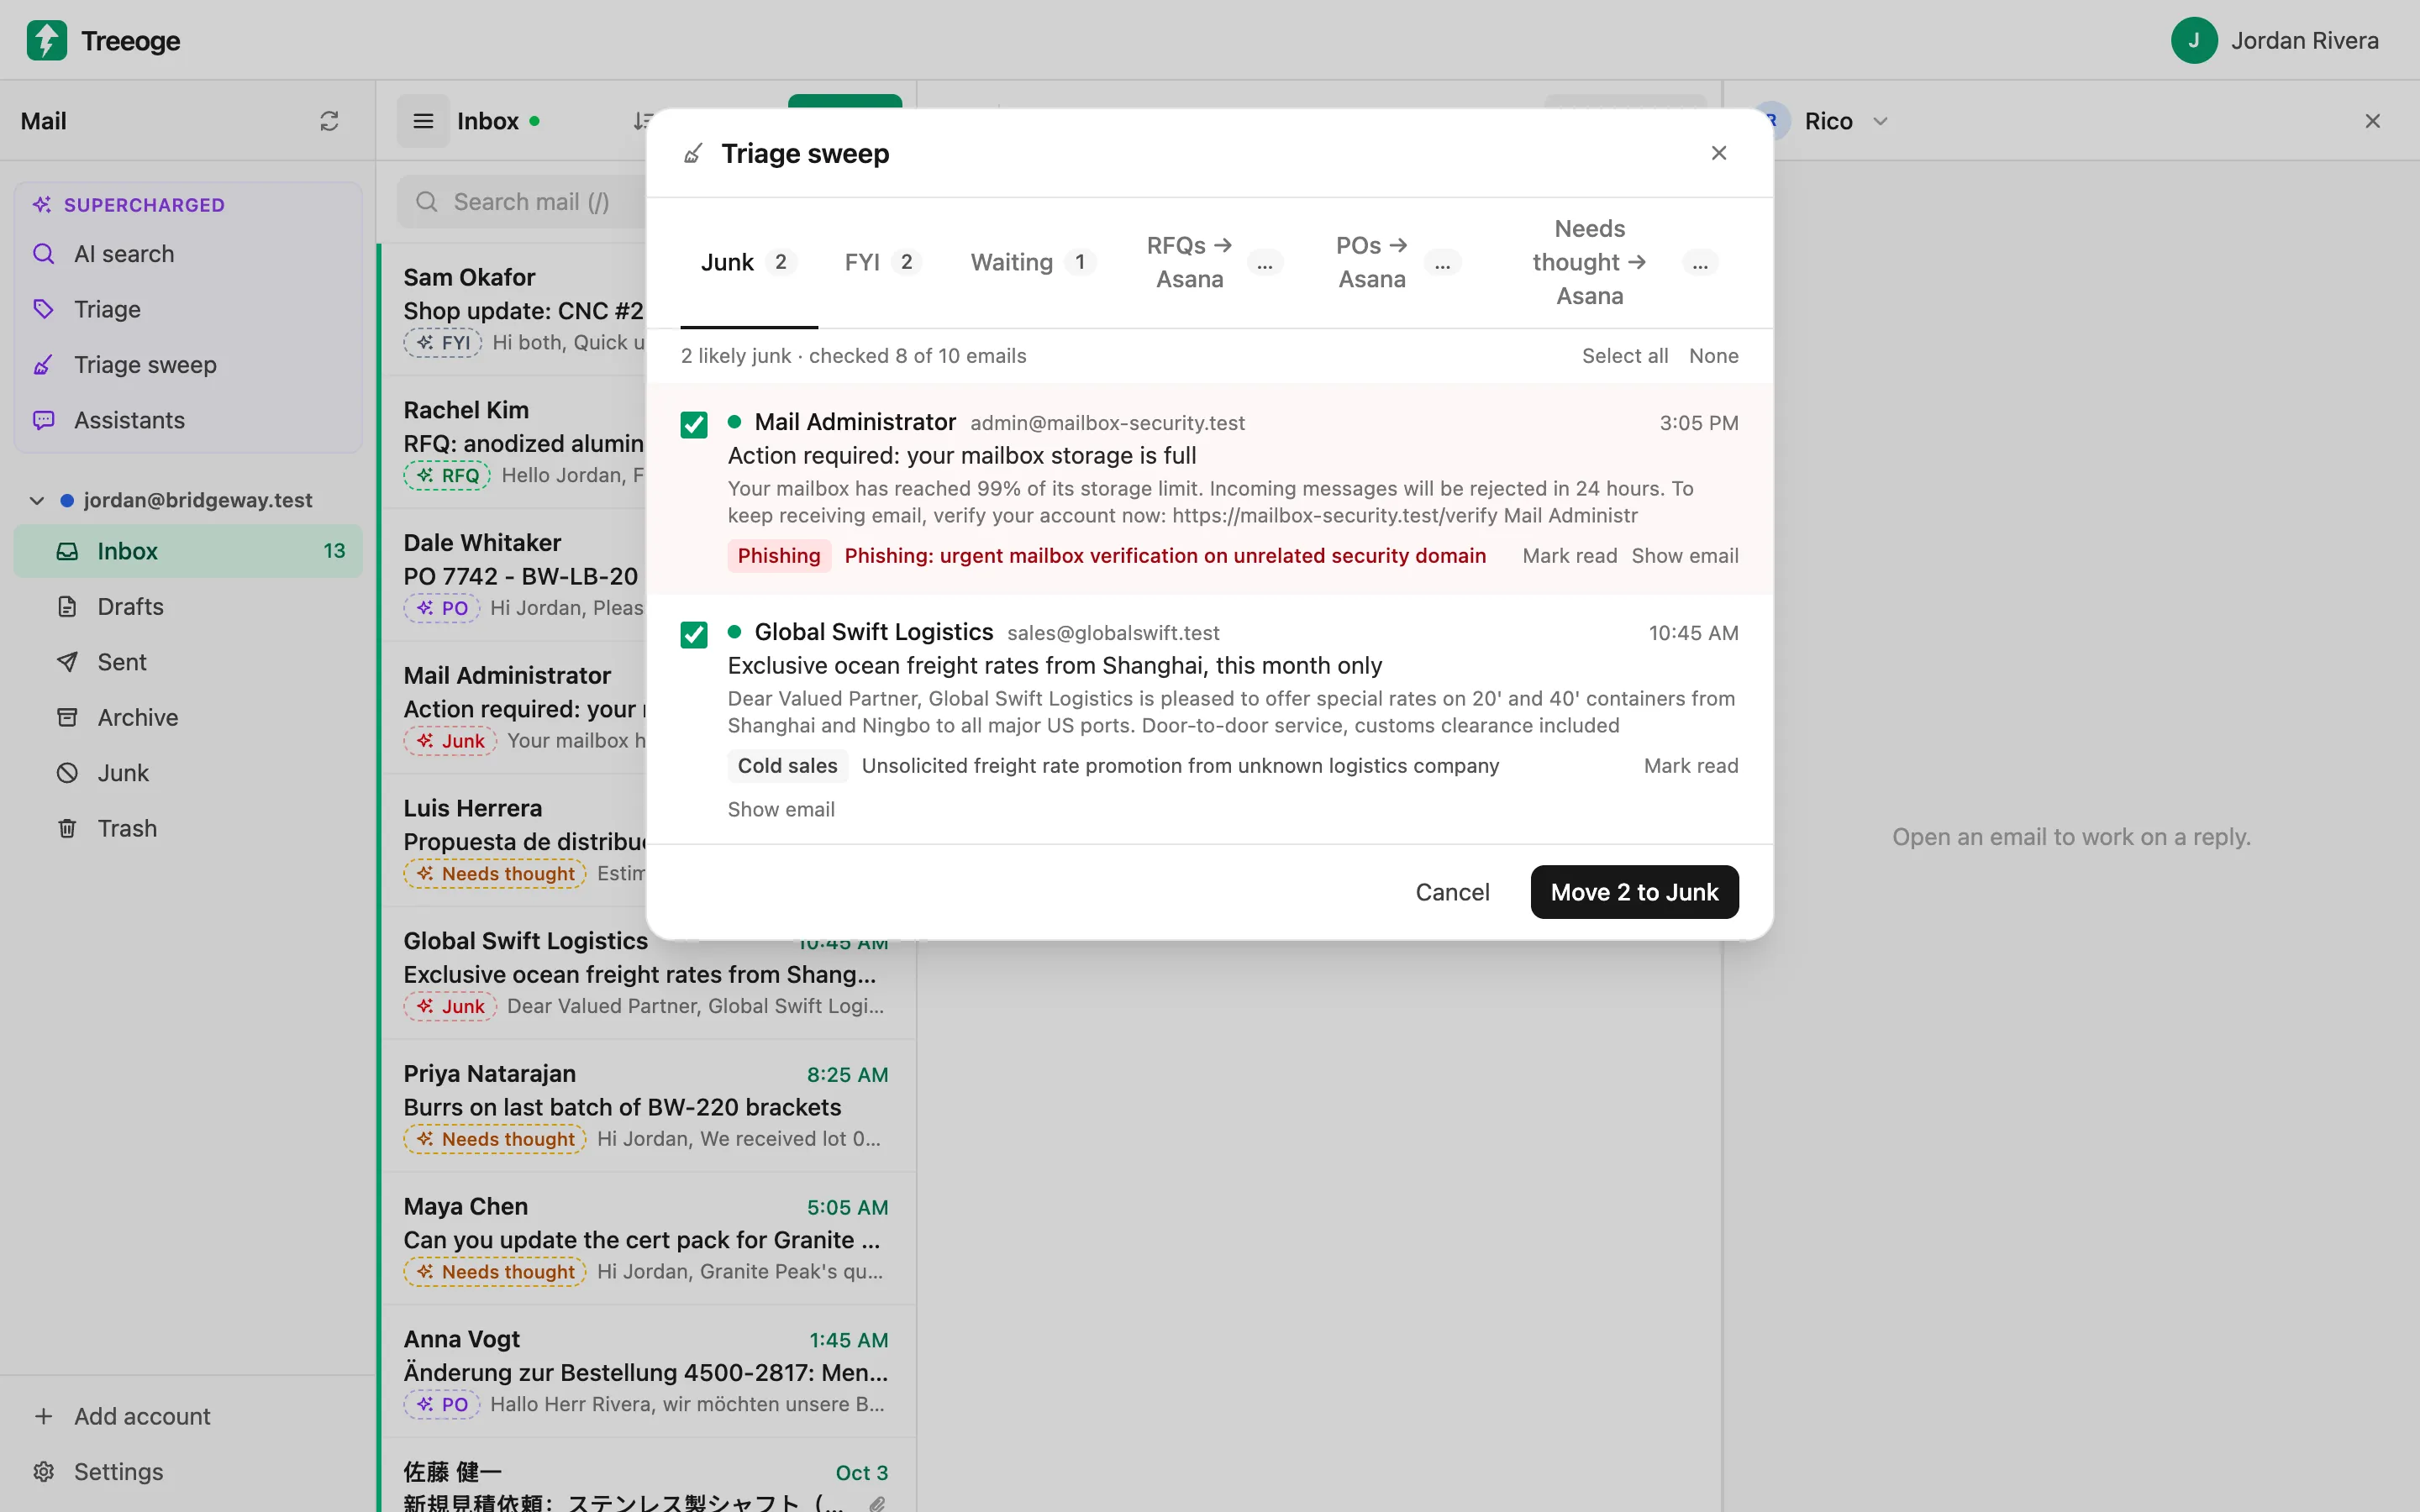
Task: Open the Rico assistant dropdown
Action: pyautogui.click(x=1880, y=121)
